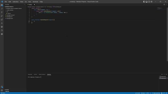This screenshot has height=94, width=168.
Task: Click the Tab Size status item
Action: click(x=143, y=93)
